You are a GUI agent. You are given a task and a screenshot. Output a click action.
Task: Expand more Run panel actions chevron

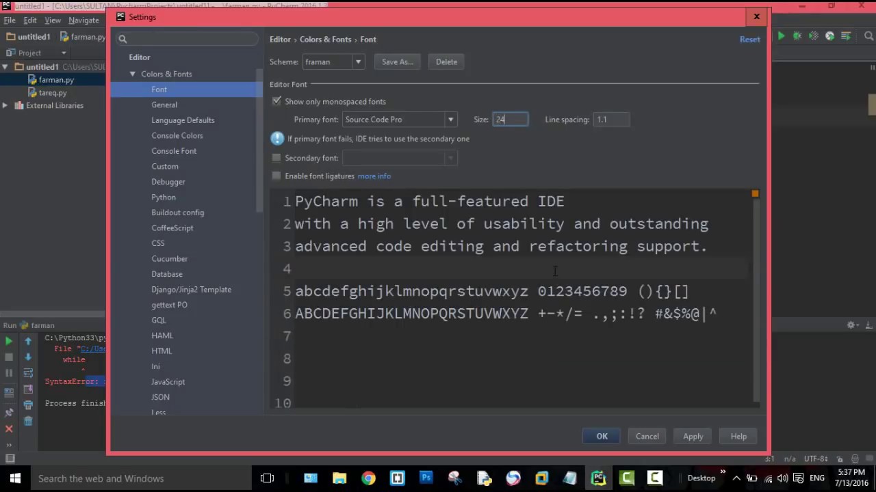pos(9,444)
